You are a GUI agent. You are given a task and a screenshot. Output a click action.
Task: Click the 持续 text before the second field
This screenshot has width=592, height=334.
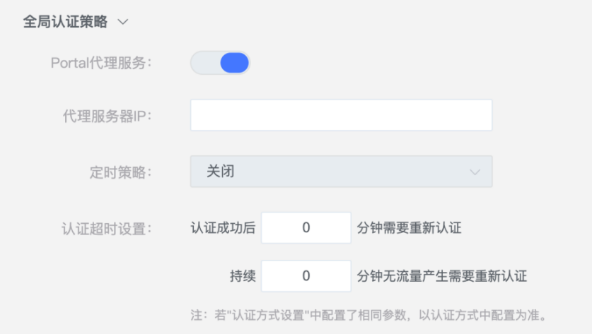click(243, 276)
